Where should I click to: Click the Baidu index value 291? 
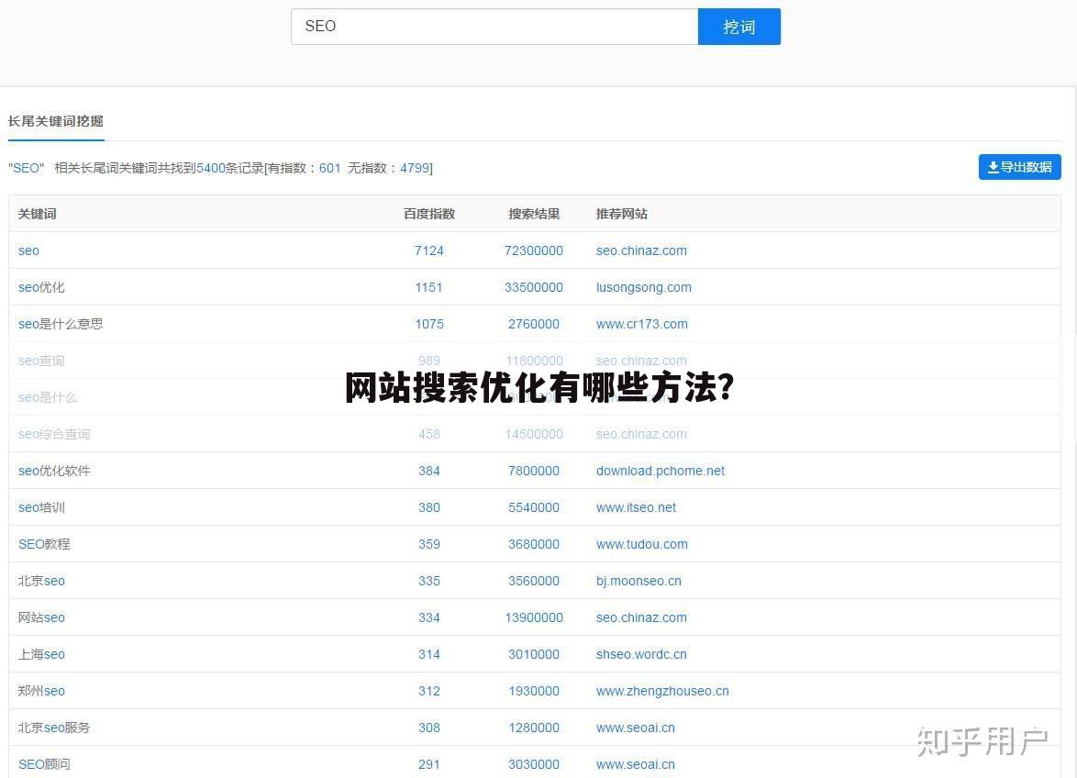click(429, 764)
